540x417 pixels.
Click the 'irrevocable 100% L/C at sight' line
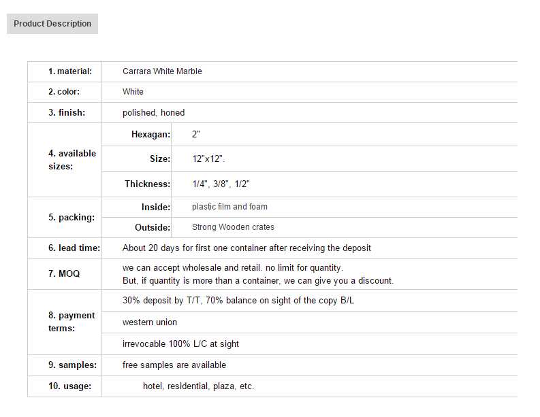click(x=180, y=344)
